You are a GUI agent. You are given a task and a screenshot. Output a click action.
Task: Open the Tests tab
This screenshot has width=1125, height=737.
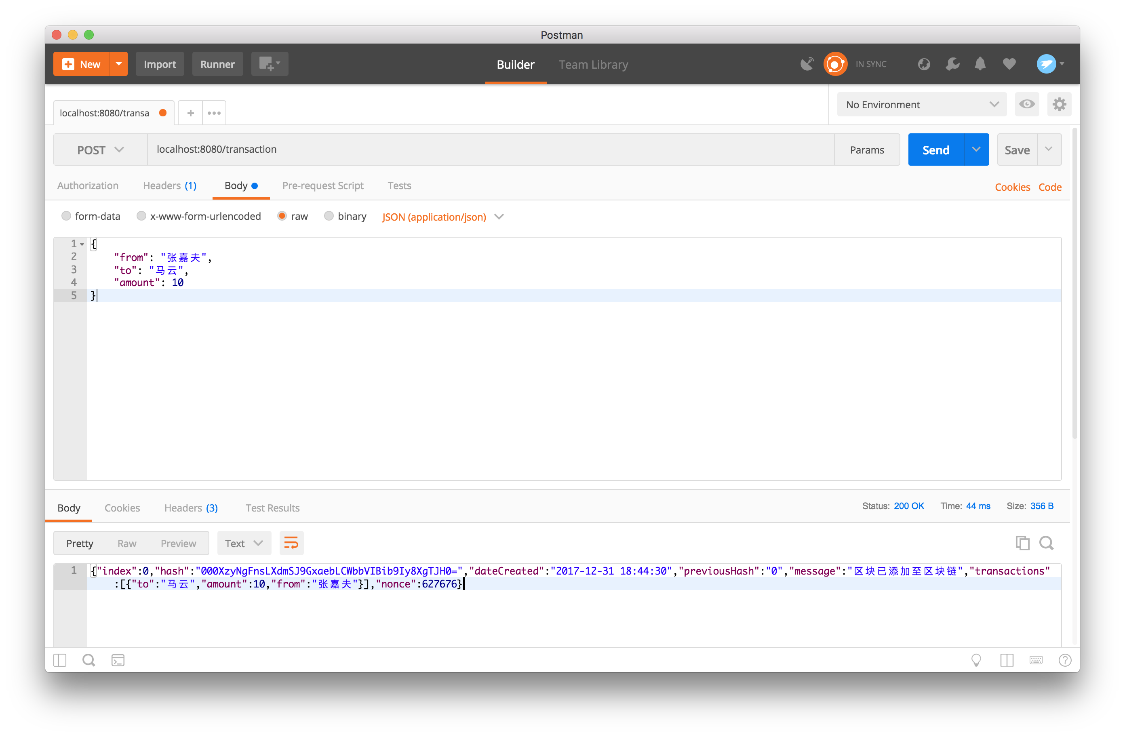point(399,185)
